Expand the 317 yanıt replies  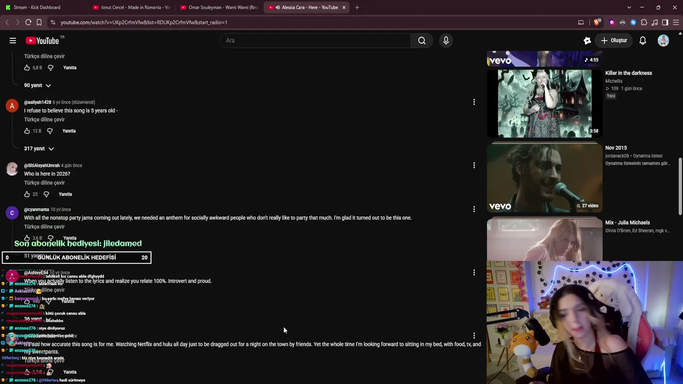tap(39, 149)
